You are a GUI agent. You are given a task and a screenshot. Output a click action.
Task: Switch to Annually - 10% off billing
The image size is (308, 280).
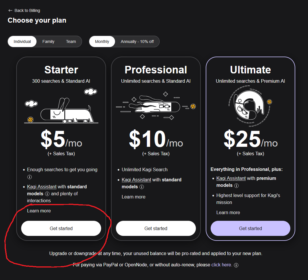click(137, 41)
